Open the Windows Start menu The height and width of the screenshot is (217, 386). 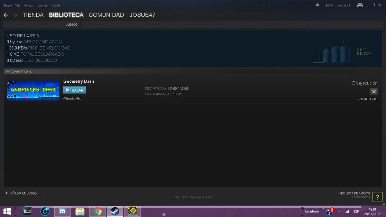pos(7,212)
